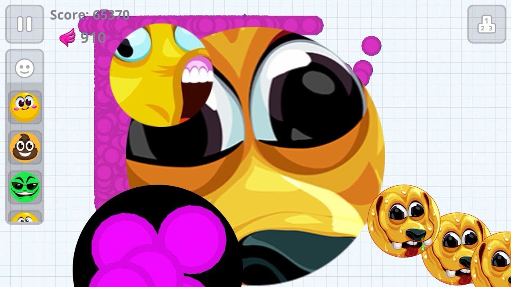The height and width of the screenshot is (287, 511).
Task: Tap the leftmost dog-face snake segment
Action: click(x=403, y=221)
